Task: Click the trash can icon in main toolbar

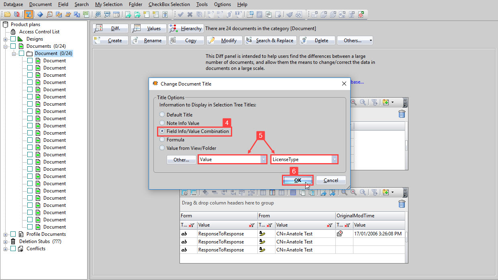Action: (x=165, y=14)
